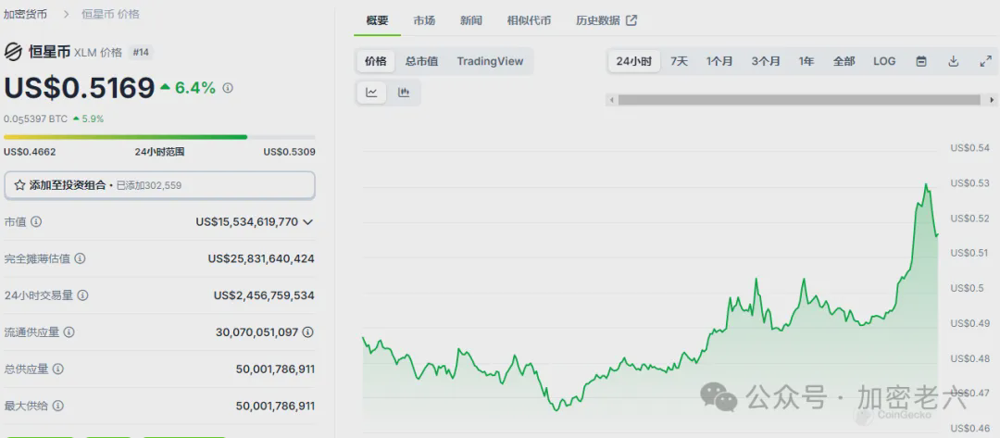Expand the 市值 value dropdown chevron
This screenshot has height=438, width=1000.
(x=308, y=222)
